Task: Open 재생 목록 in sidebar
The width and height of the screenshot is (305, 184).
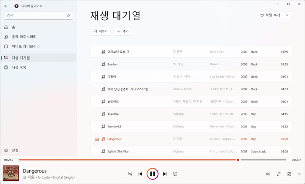Action: coord(38,68)
